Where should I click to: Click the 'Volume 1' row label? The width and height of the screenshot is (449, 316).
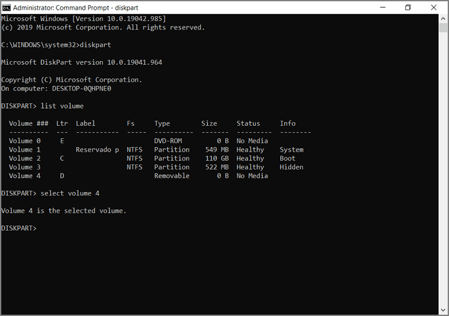(x=24, y=150)
